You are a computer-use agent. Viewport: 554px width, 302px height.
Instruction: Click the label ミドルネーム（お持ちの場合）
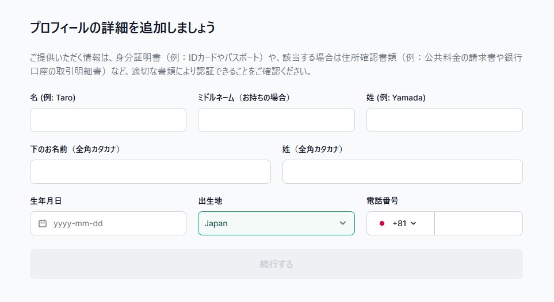click(244, 98)
